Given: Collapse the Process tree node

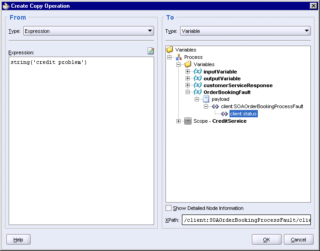Looking at the screenshot, I should click(x=170, y=57).
